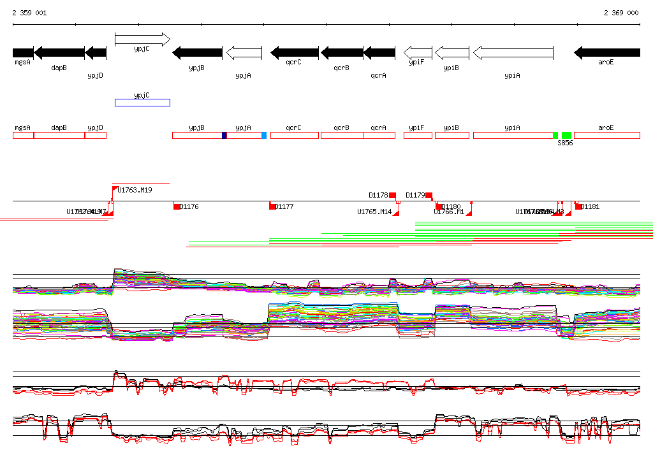Screen dimensions: 653x455
Task: Click the U1765.M14 triangle marker
Action: [396, 213]
